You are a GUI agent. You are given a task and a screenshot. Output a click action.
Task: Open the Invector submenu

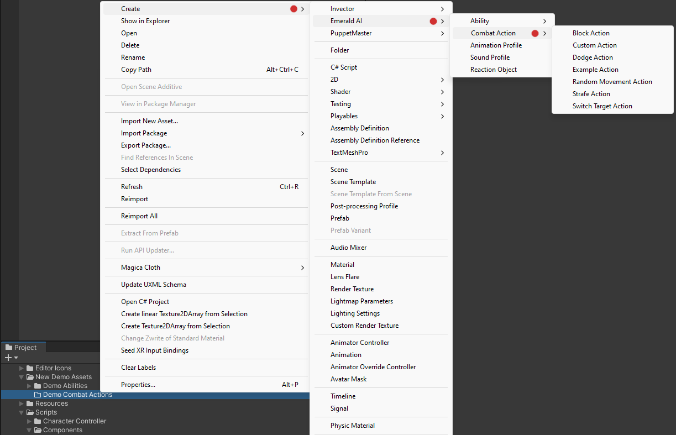tap(381, 9)
